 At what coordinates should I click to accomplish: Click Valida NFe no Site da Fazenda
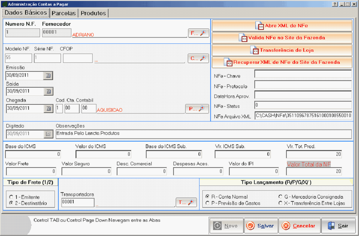click(282, 38)
